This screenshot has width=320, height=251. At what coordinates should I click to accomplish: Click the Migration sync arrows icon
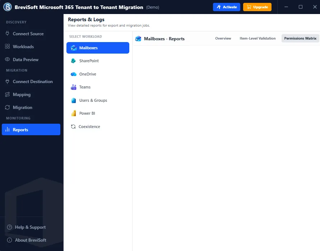(7, 107)
